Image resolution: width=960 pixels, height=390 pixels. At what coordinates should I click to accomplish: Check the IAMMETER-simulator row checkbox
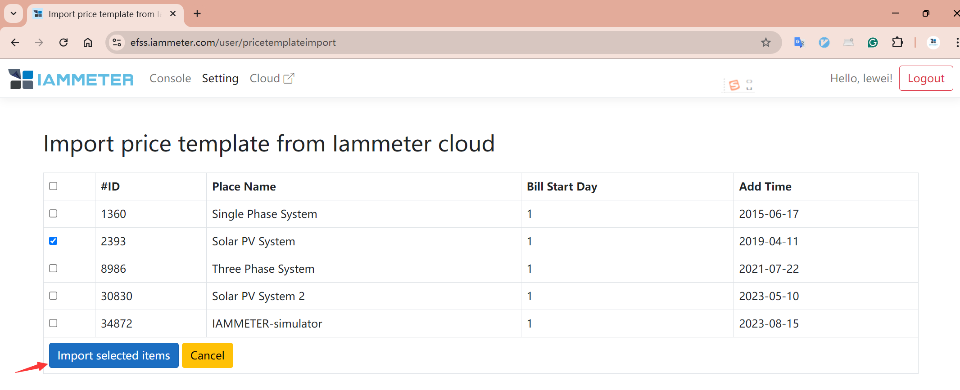click(53, 323)
